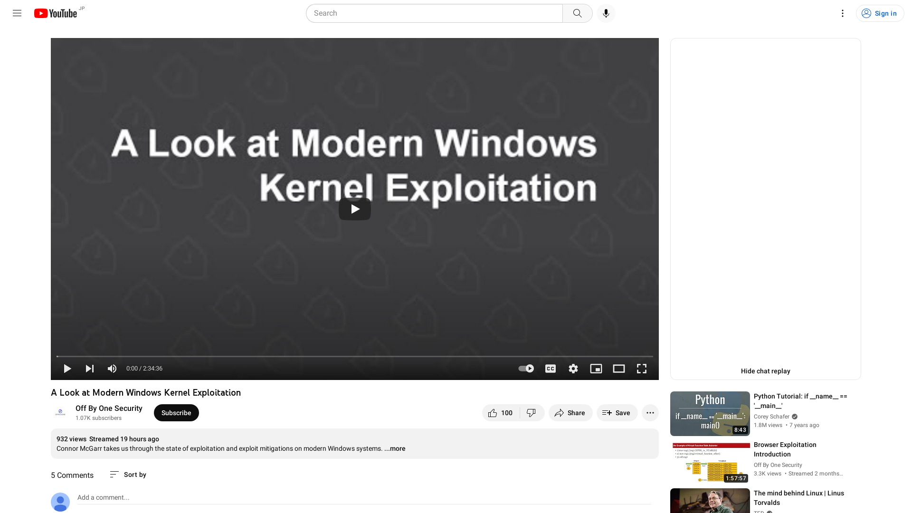Open the playback settings gear
Image resolution: width=912 pixels, height=513 pixels.
pos(573,368)
